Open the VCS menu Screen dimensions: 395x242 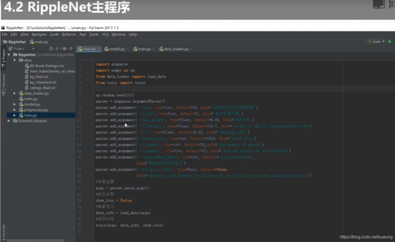105,34
